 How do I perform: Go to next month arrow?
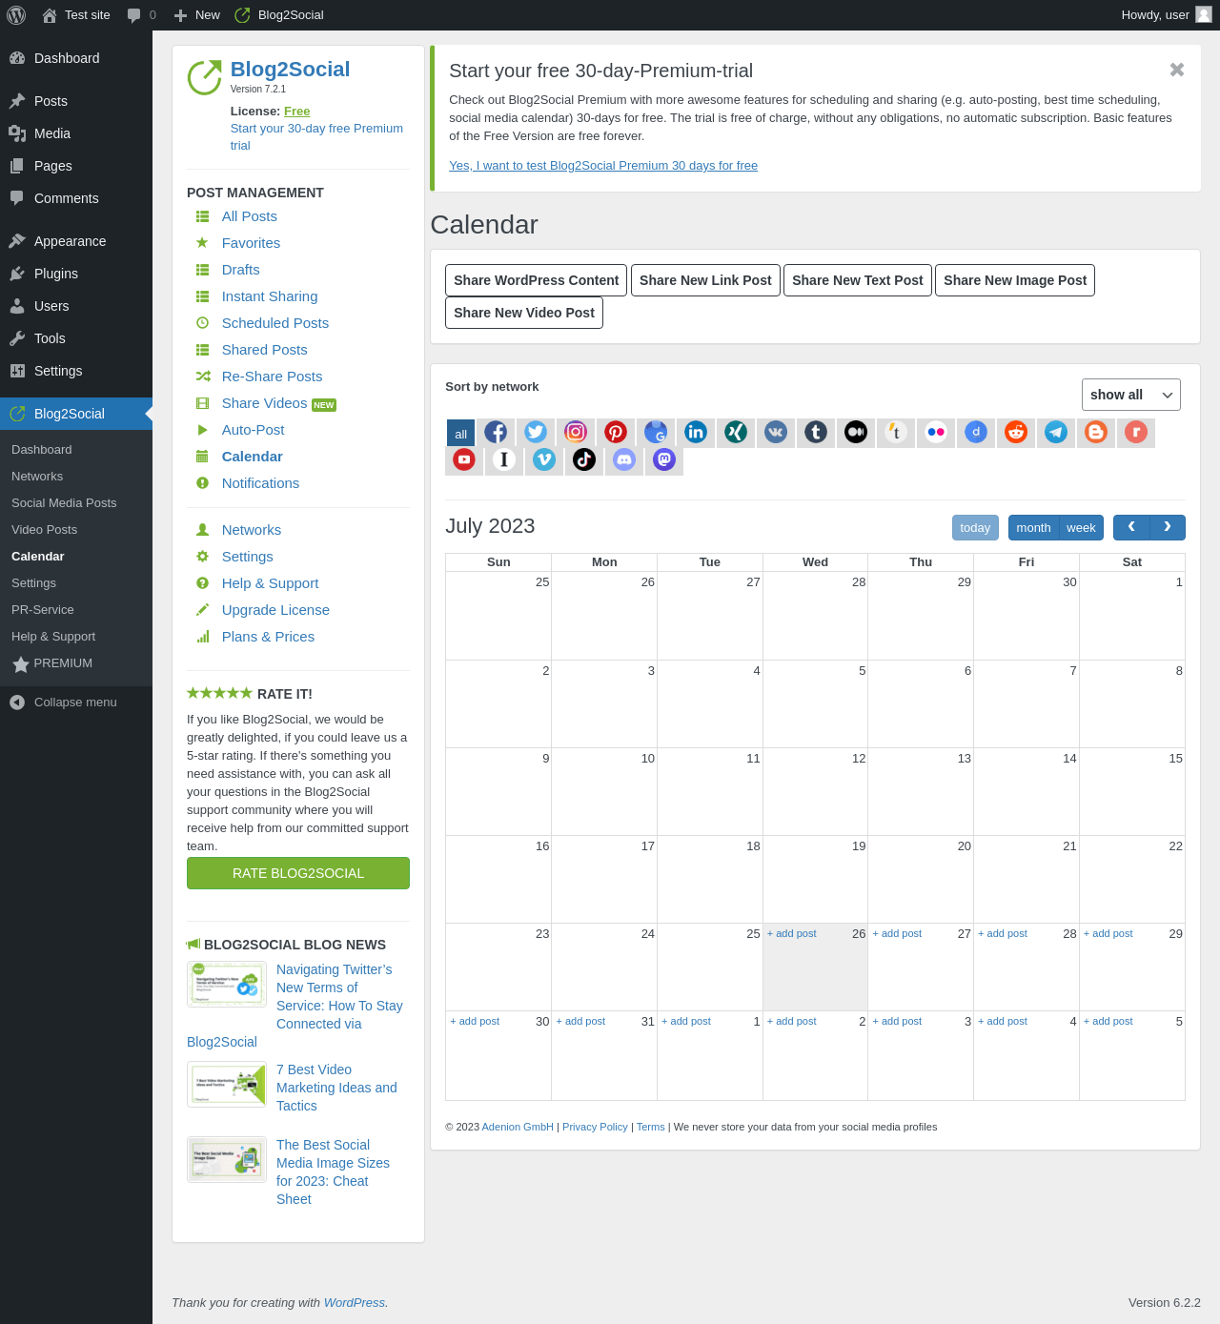1168,527
